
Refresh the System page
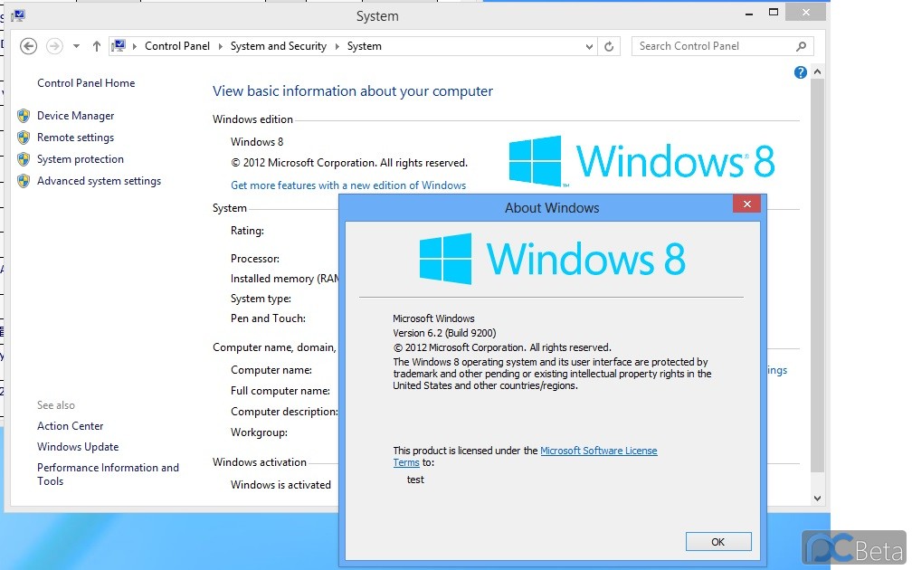[609, 46]
